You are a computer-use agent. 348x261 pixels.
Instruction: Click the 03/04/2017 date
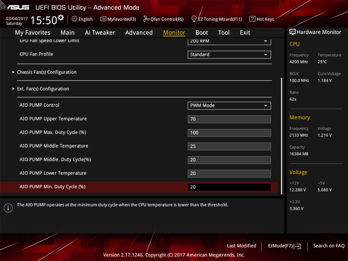tap(17, 19)
